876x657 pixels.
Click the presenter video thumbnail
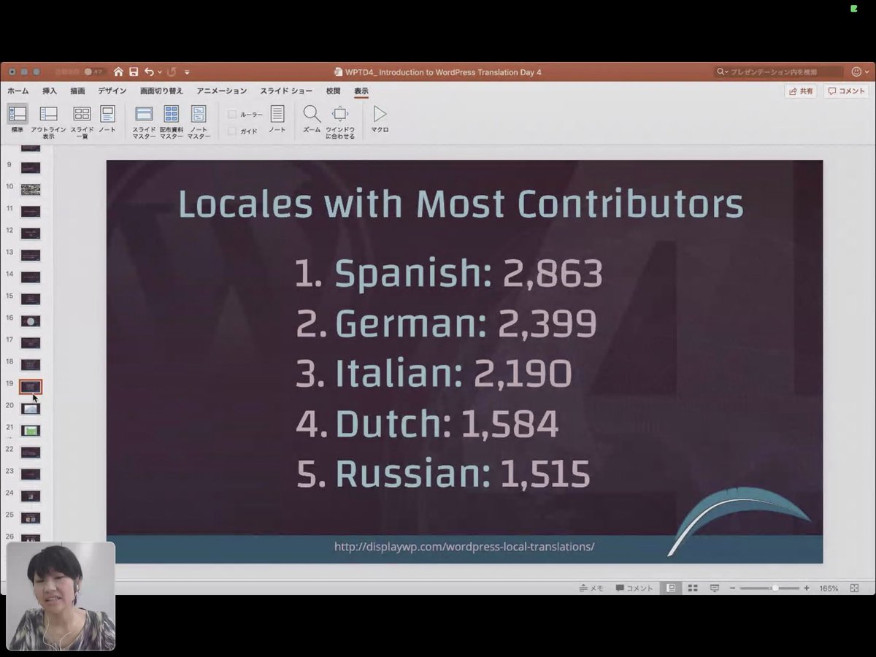tap(61, 596)
